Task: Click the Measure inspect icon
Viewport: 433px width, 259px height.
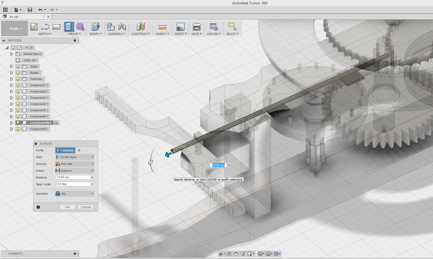Action: 162,27
